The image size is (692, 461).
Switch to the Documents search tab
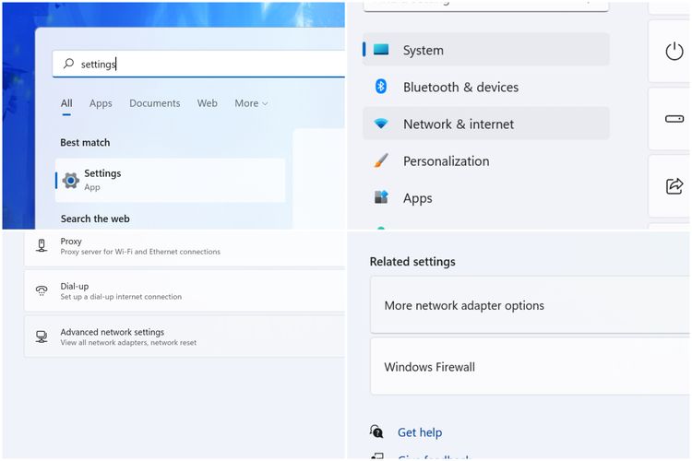coord(154,103)
